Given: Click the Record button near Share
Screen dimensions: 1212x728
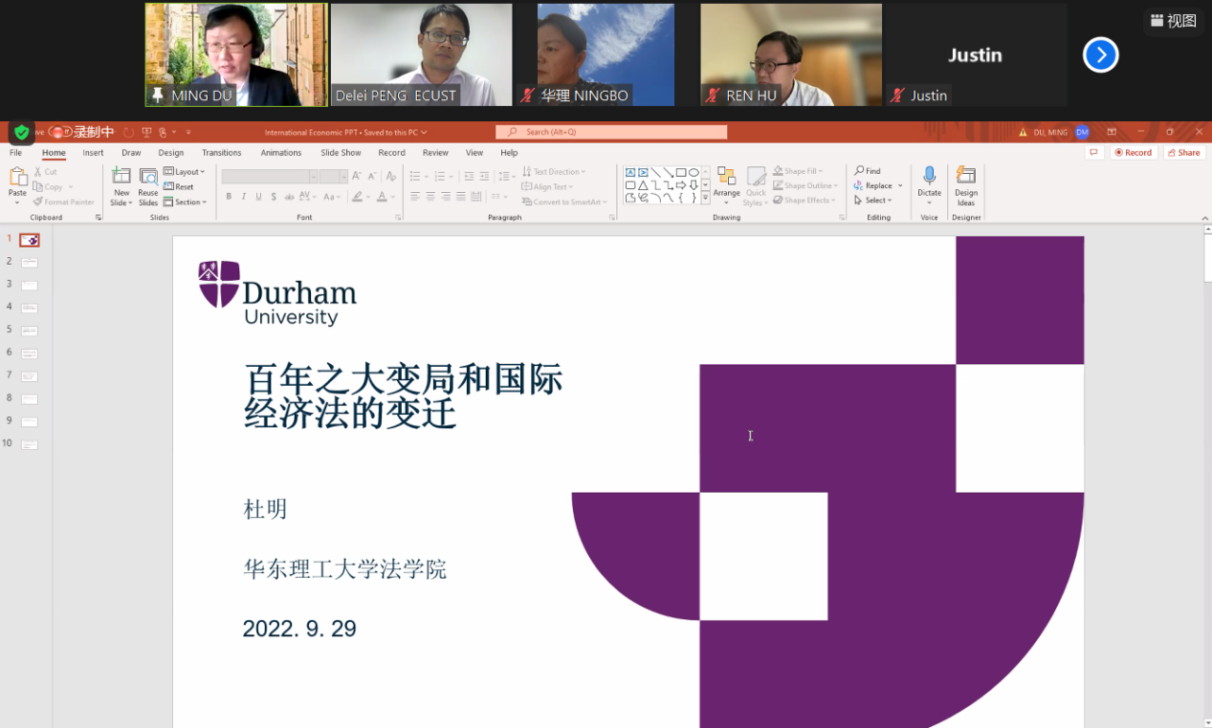Looking at the screenshot, I should (1134, 153).
